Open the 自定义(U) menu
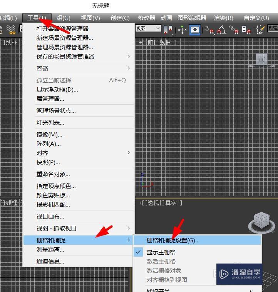The height and width of the screenshot is (292, 278). (256, 18)
